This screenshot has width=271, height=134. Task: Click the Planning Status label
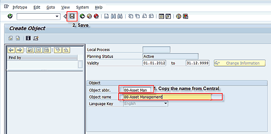(x=100, y=56)
